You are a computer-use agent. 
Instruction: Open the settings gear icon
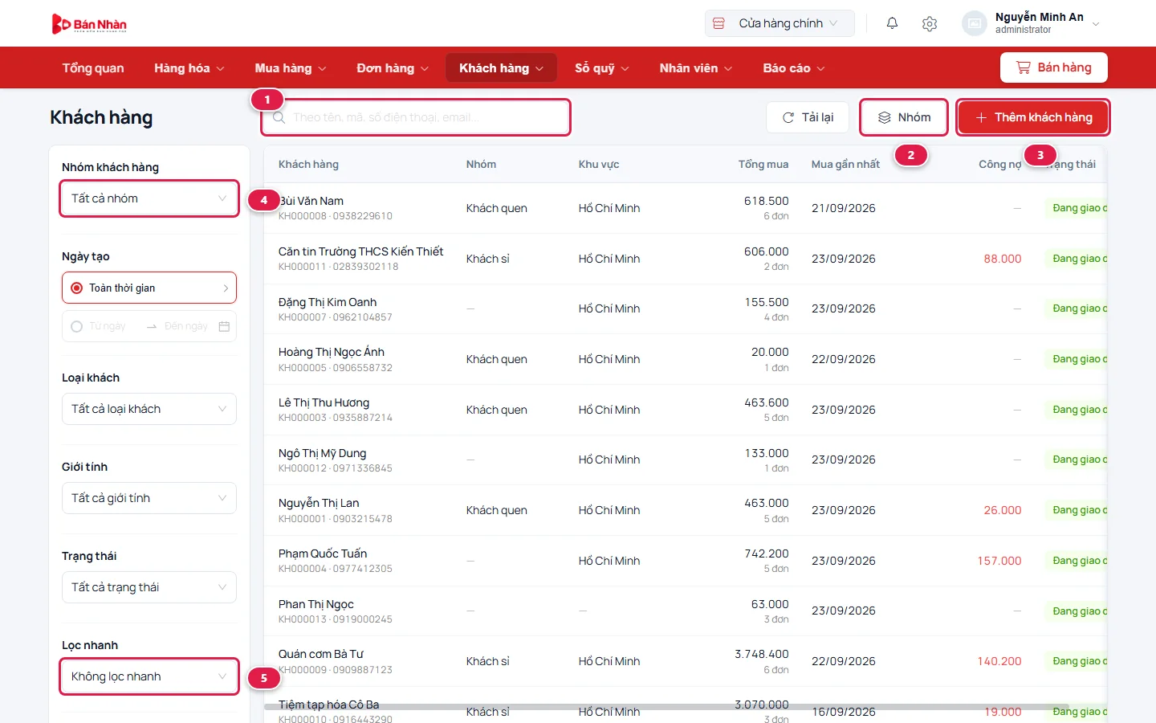930,23
